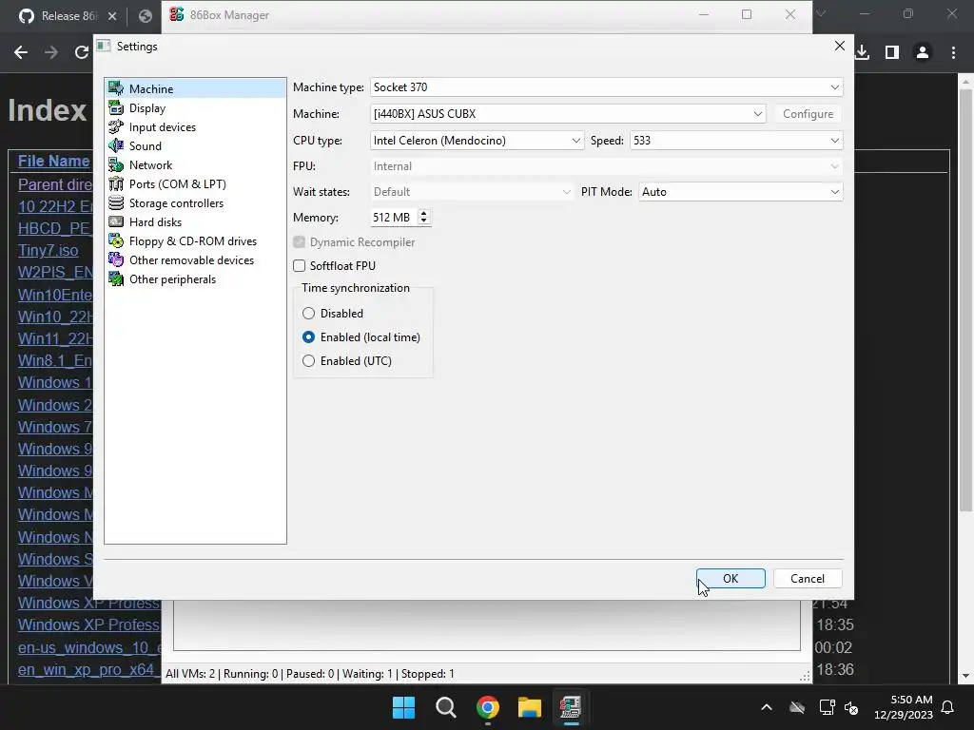Select Network settings category
This screenshot has height=730, width=974.
coord(195,165)
